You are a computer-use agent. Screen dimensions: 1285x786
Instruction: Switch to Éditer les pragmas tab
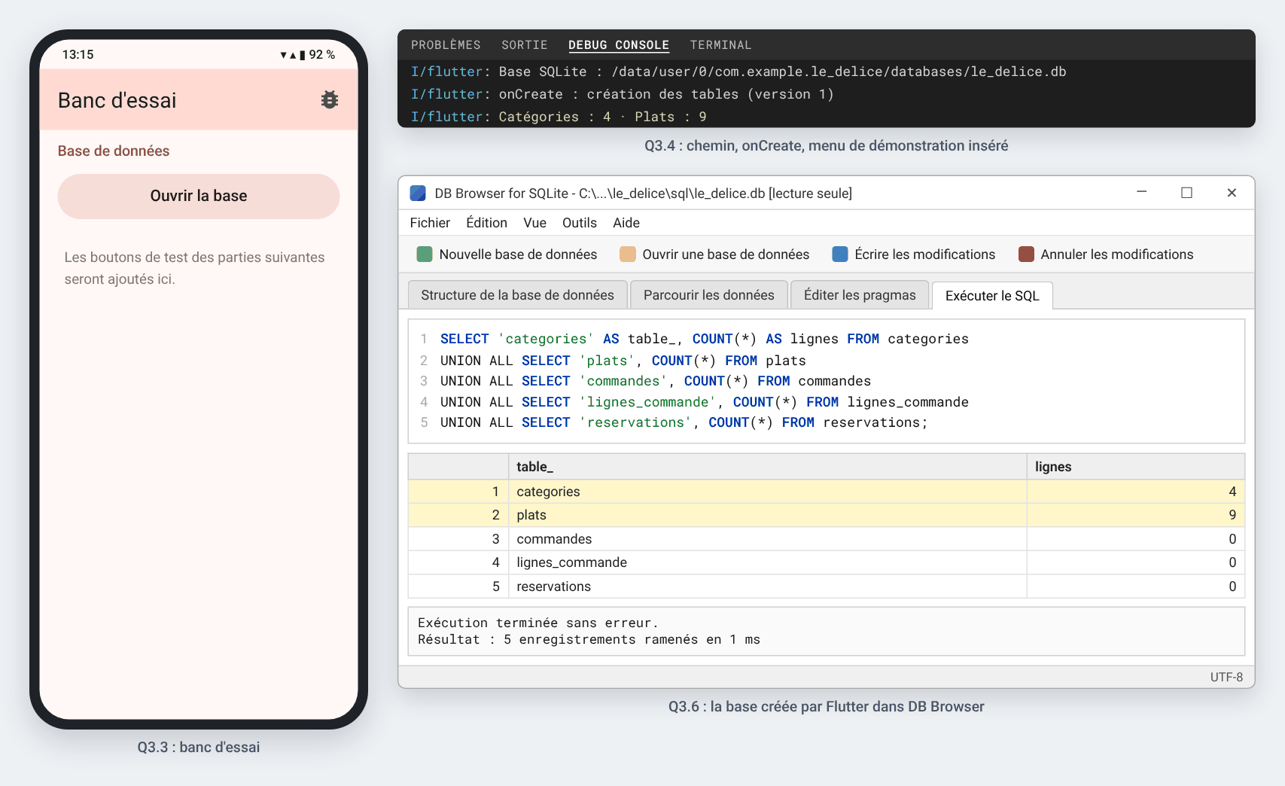[x=860, y=295]
